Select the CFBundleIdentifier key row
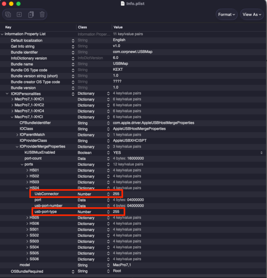Screen dimensions: 267x278 (x=35, y=123)
